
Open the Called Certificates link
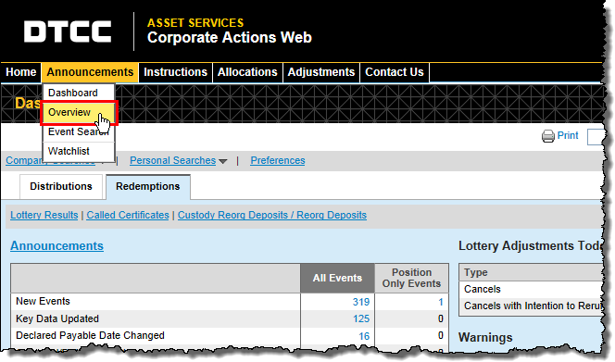pyautogui.click(x=128, y=215)
